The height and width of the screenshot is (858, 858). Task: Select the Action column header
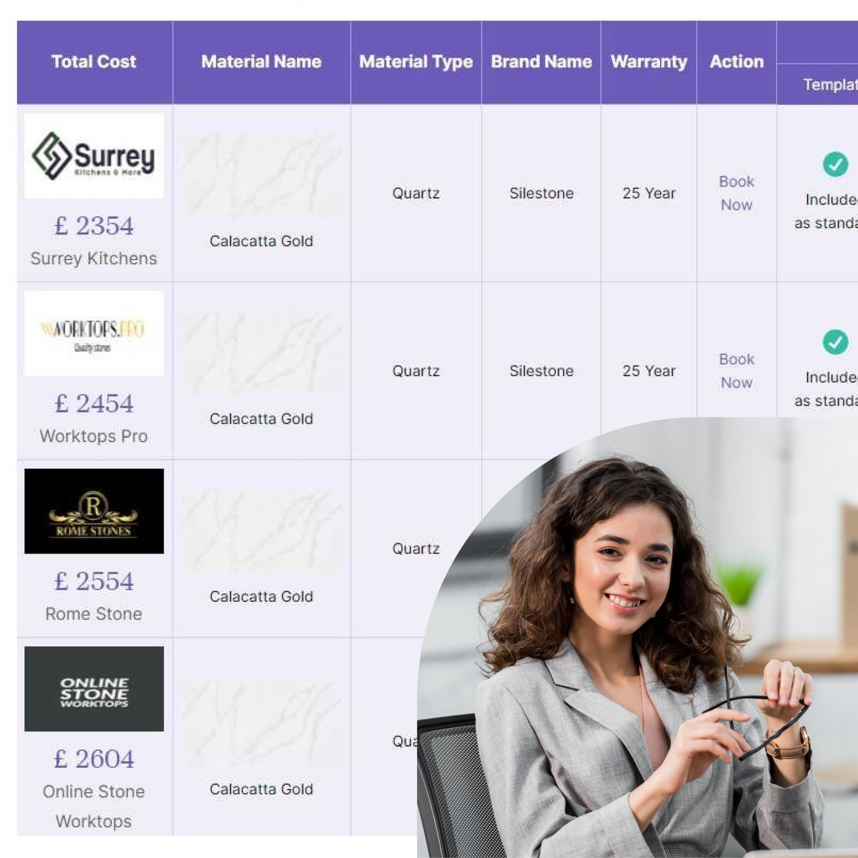(x=736, y=62)
